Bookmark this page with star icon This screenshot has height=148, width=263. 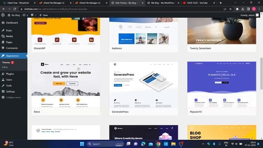pos(231,9)
